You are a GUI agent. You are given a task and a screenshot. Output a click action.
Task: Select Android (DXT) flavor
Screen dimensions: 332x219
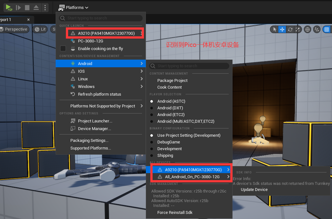(170, 108)
